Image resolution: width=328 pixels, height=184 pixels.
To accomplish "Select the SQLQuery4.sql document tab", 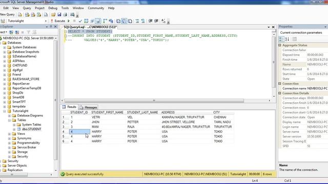I will (90, 27).
